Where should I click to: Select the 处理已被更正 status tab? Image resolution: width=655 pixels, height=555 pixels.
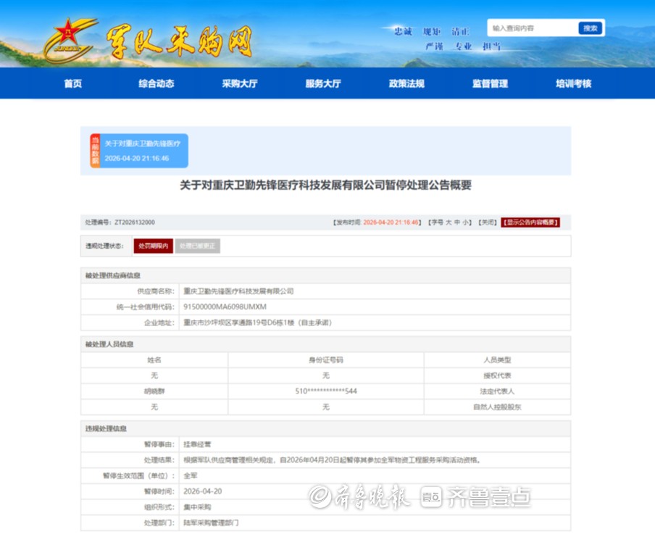click(197, 246)
